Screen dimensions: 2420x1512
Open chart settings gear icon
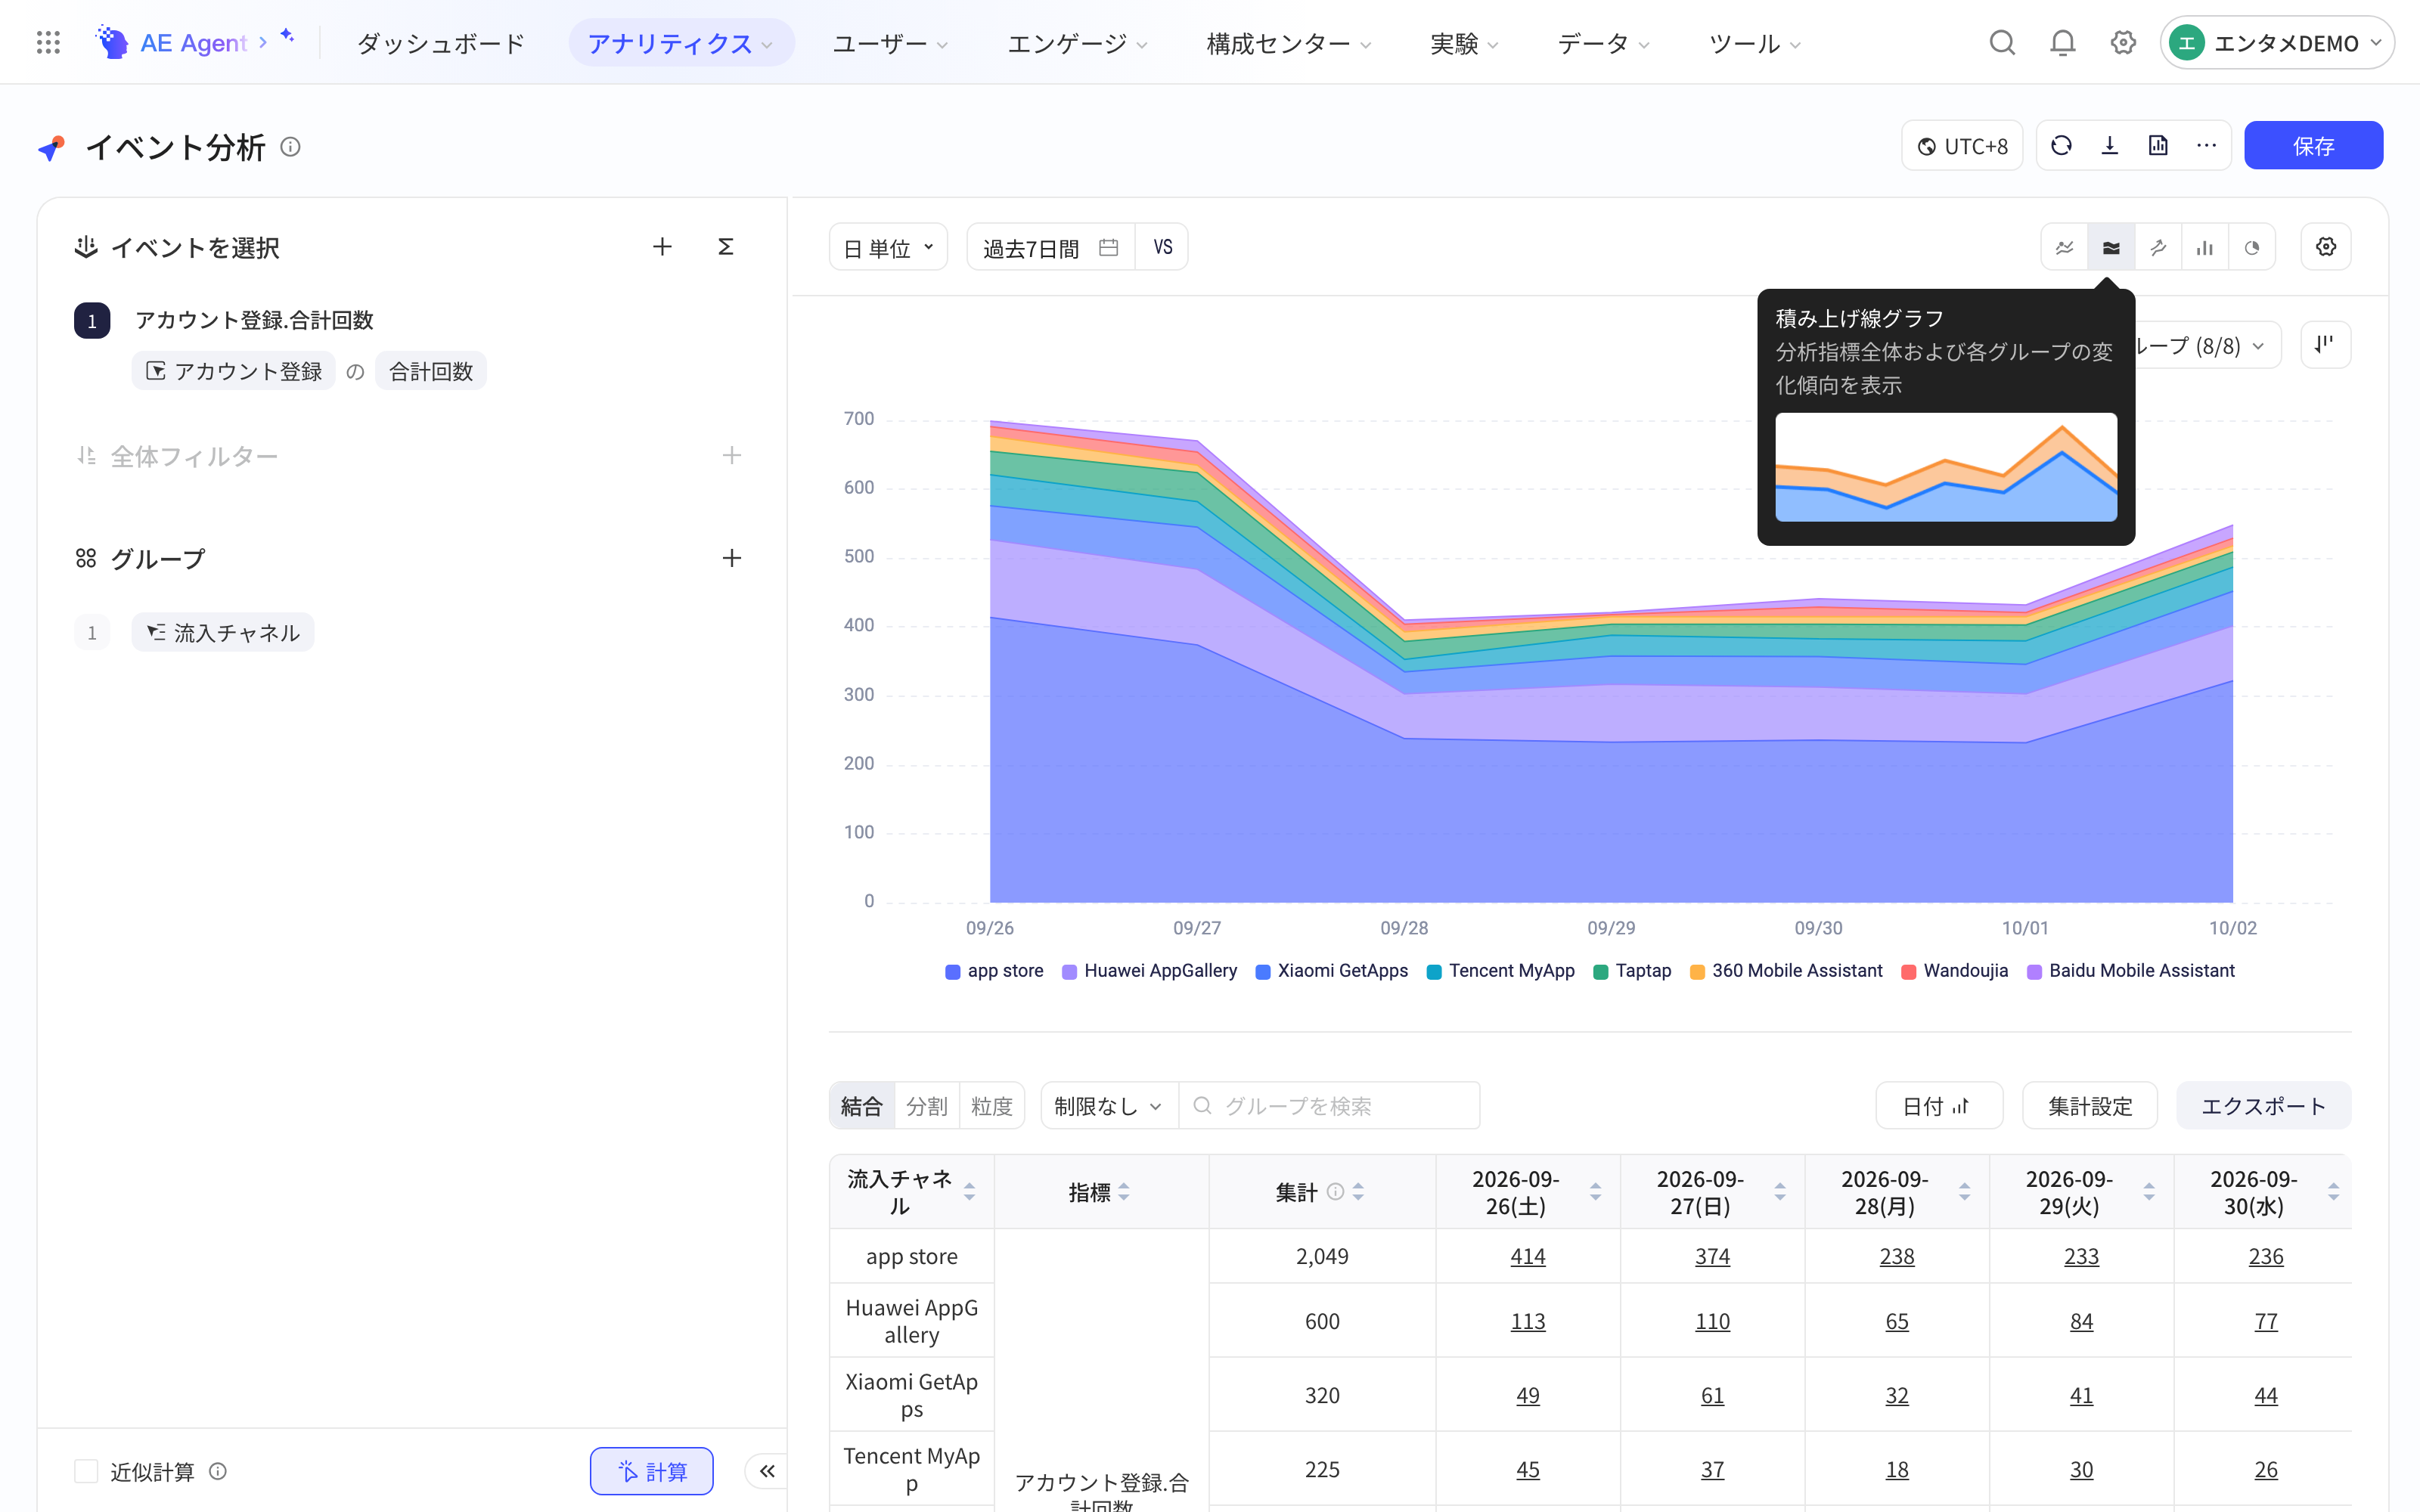[x=2326, y=247]
